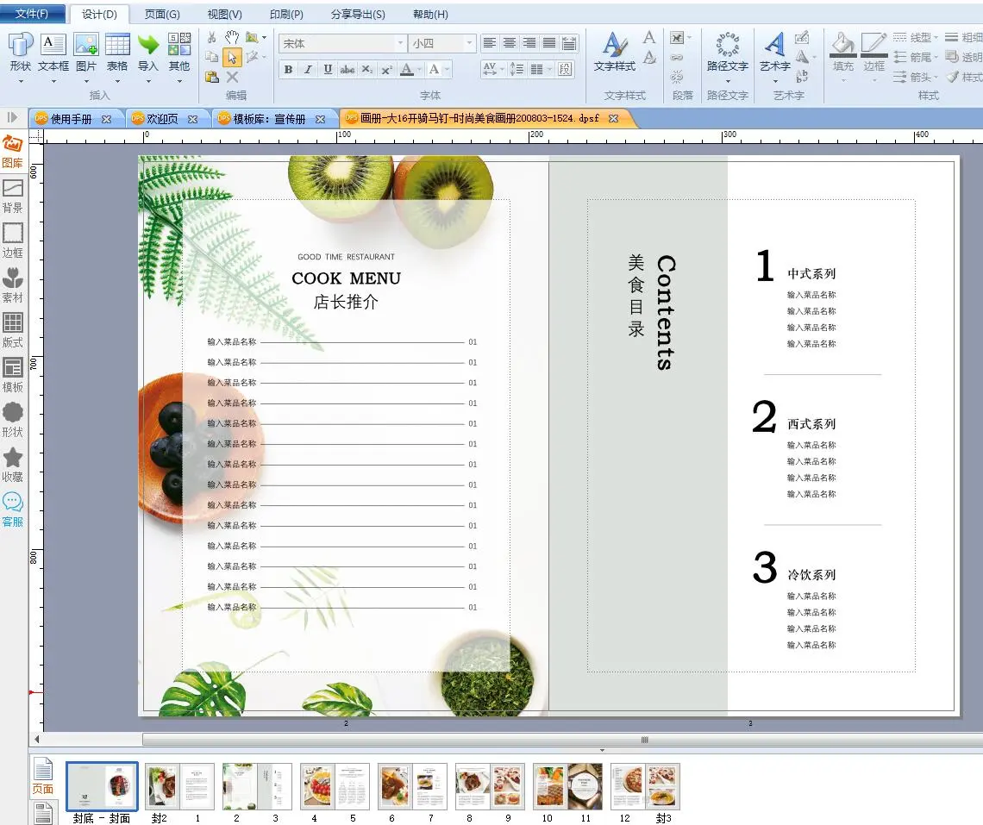Viewport: 983px width, 825px height.
Task: Open the 线型 (line type) dropdown
Action: 915,38
